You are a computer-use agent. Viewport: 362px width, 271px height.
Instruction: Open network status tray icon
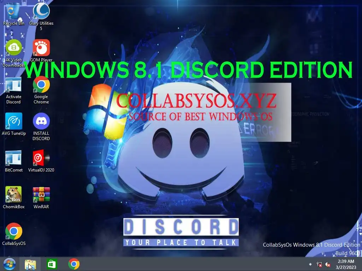319,264
